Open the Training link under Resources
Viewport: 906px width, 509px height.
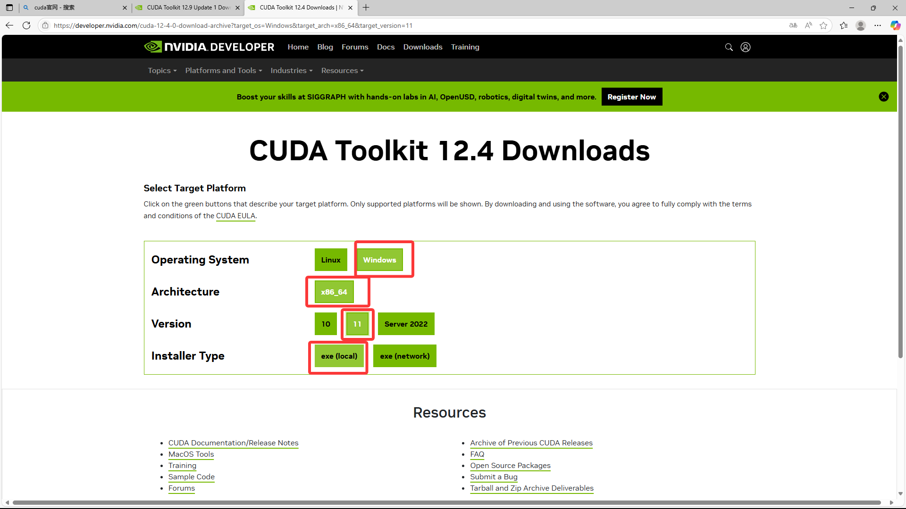click(x=182, y=466)
